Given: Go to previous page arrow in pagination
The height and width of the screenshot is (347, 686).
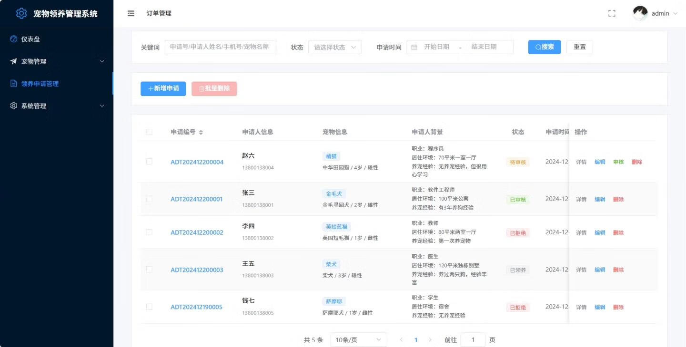Looking at the screenshot, I should click(401, 340).
